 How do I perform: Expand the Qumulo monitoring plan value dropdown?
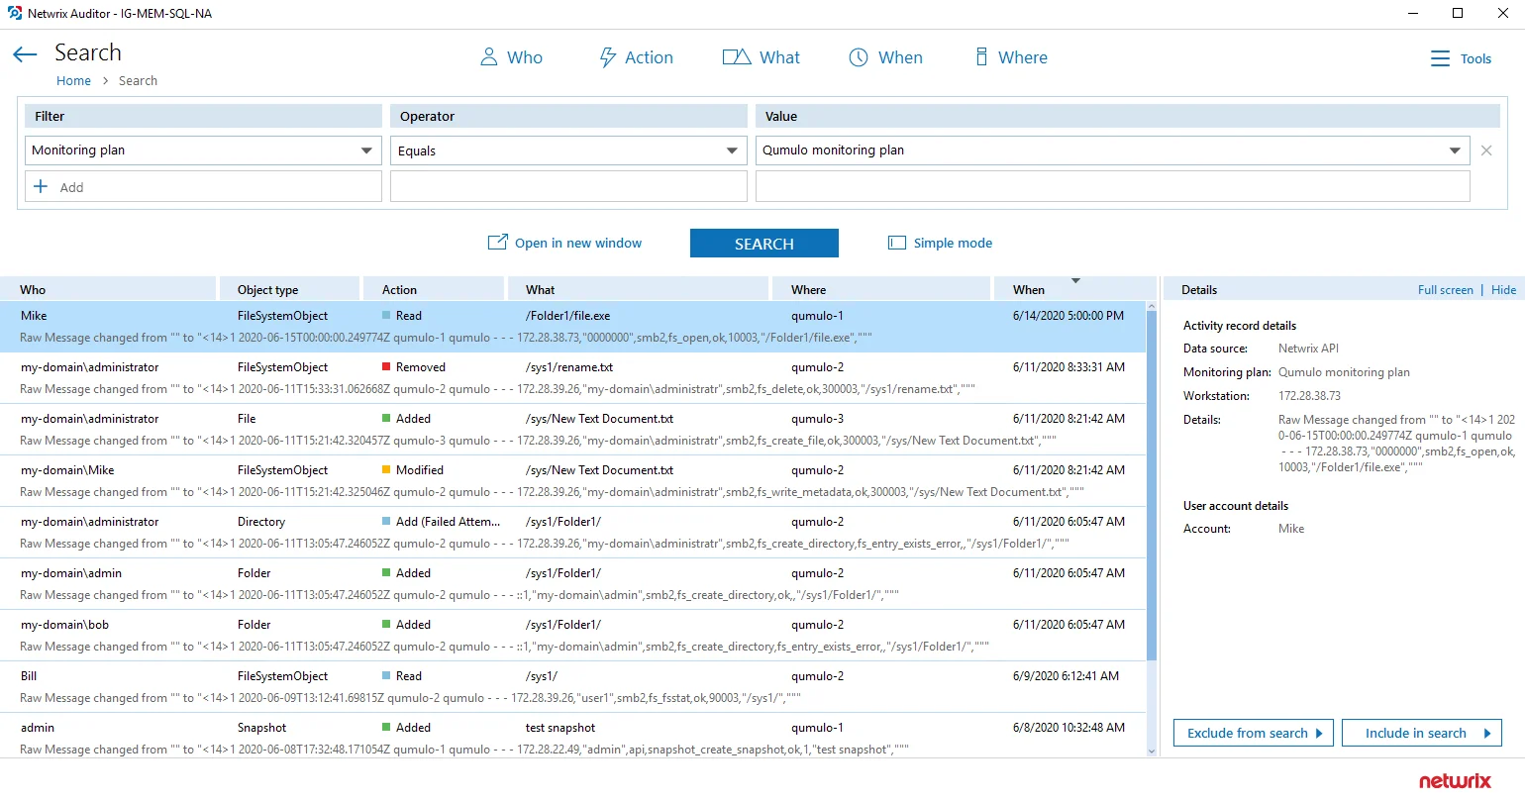coord(1455,150)
